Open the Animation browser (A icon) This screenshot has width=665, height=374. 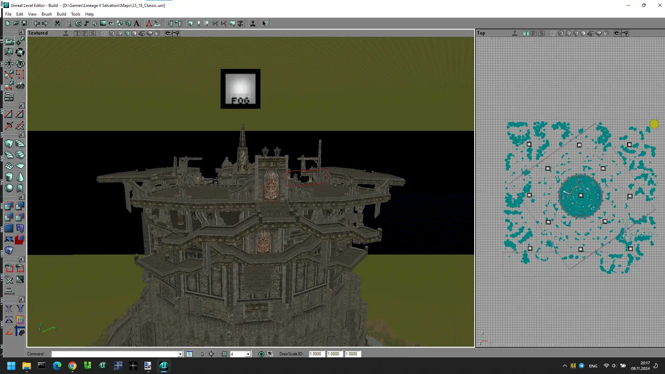pyautogui.click(x=136, y=23)
